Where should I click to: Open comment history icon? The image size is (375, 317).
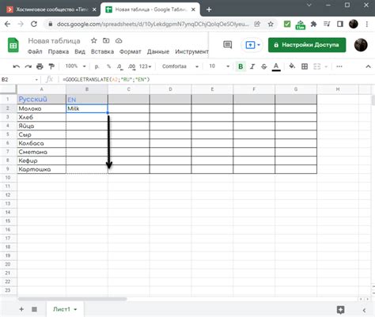227,45
